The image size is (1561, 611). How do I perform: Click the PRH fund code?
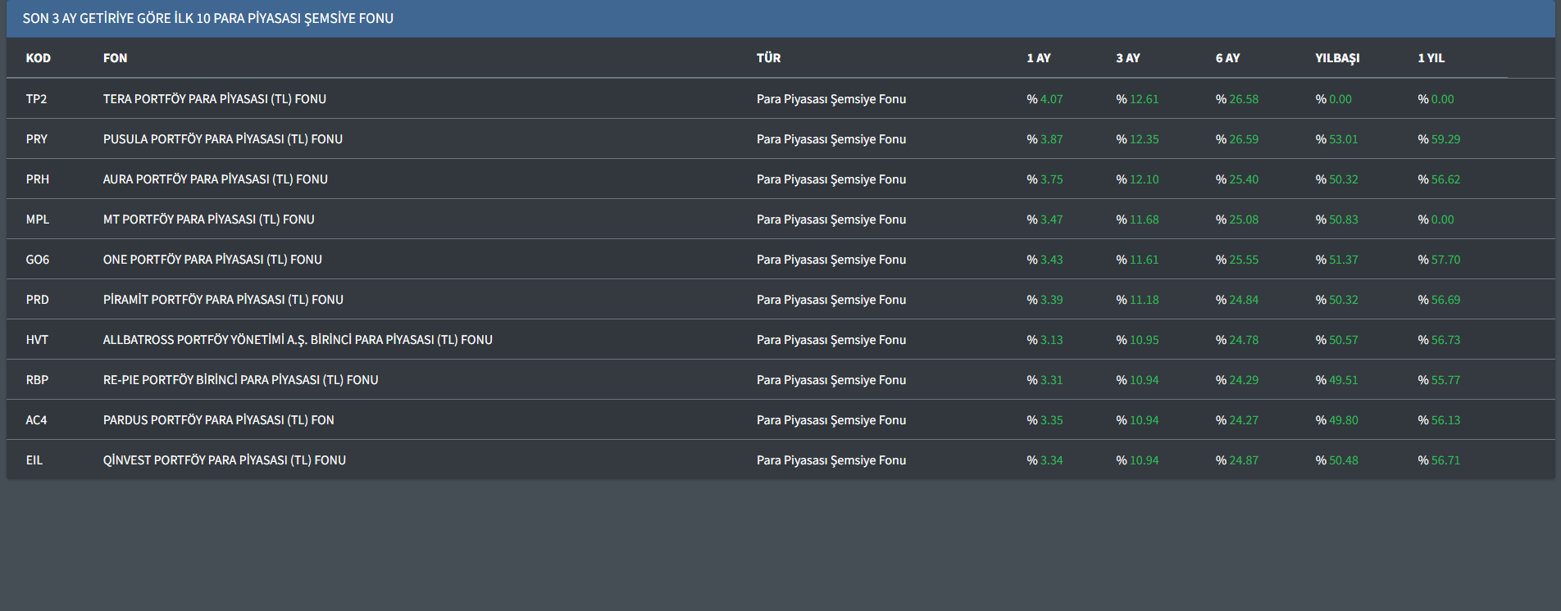[37, 179]
